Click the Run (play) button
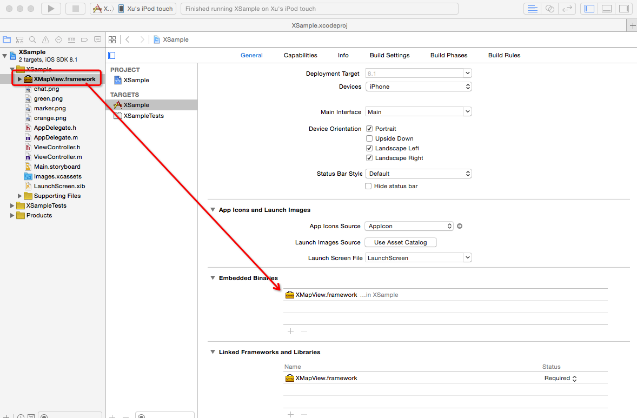637x418 pixels. click(x=51, y=9)
